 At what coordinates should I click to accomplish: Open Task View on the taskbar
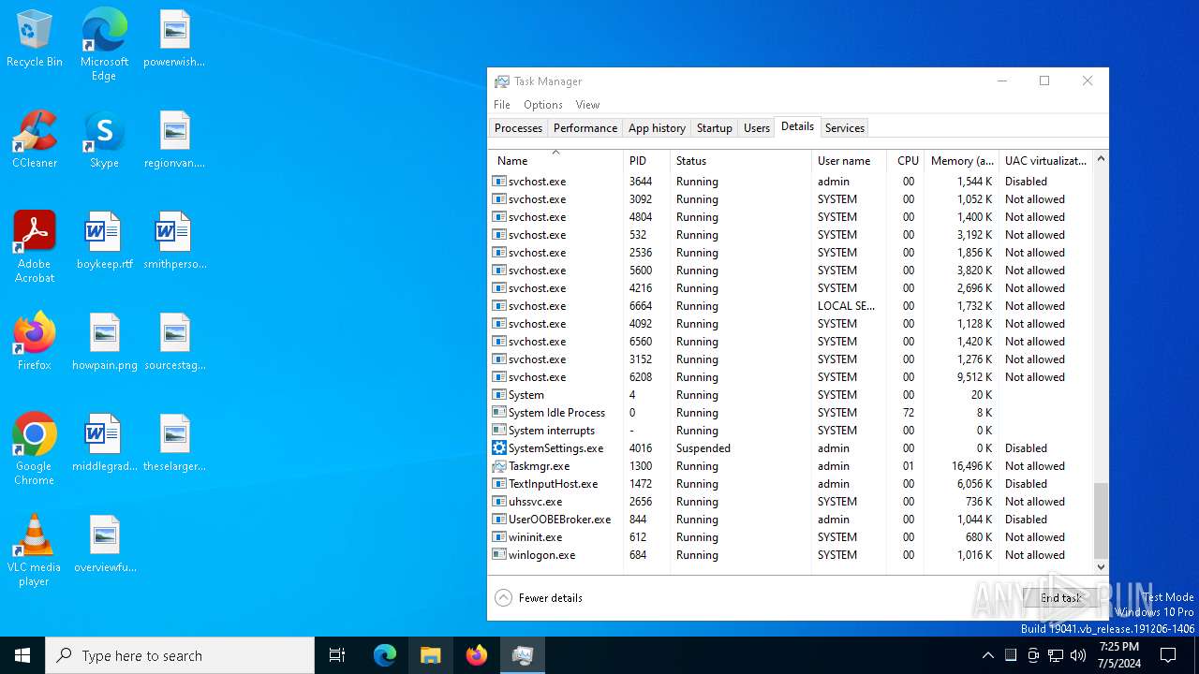point(337,655)
